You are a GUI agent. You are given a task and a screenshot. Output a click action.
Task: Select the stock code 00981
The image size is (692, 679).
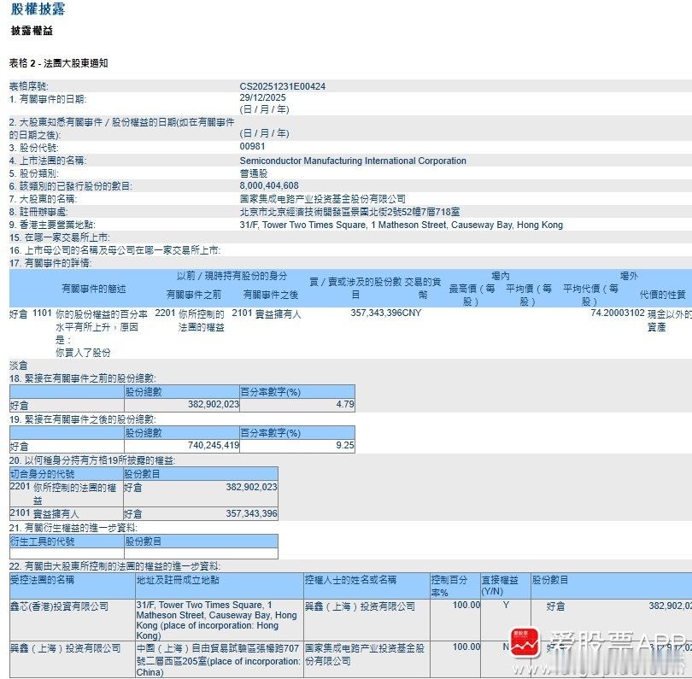tap(252, 147)
